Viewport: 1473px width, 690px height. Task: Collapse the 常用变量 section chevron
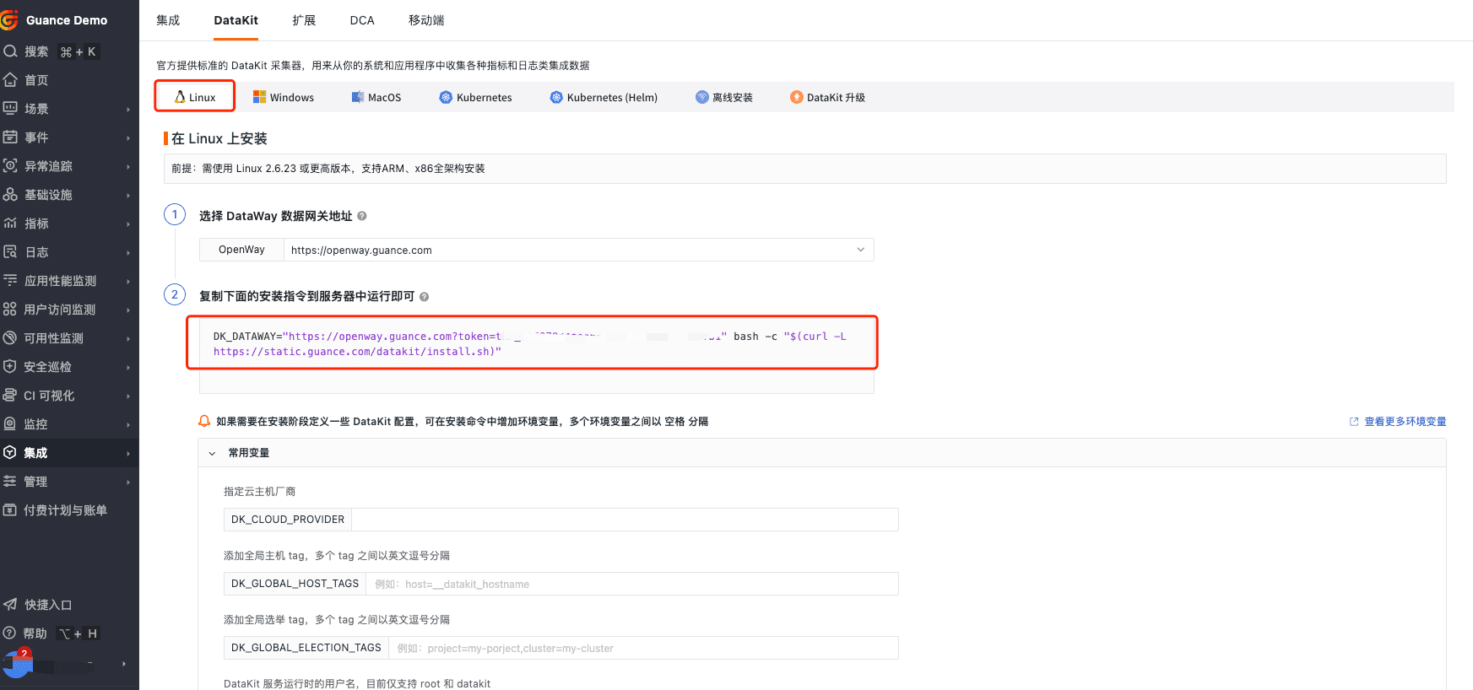[x=212, y=454]
